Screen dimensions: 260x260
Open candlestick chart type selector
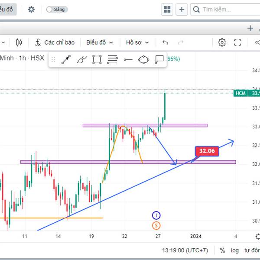(19, 42)
